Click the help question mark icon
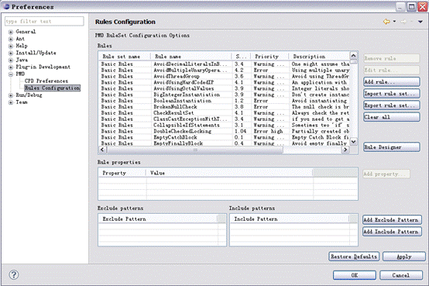The height and width of the screenshot is (286, 429). pos(14,274)
